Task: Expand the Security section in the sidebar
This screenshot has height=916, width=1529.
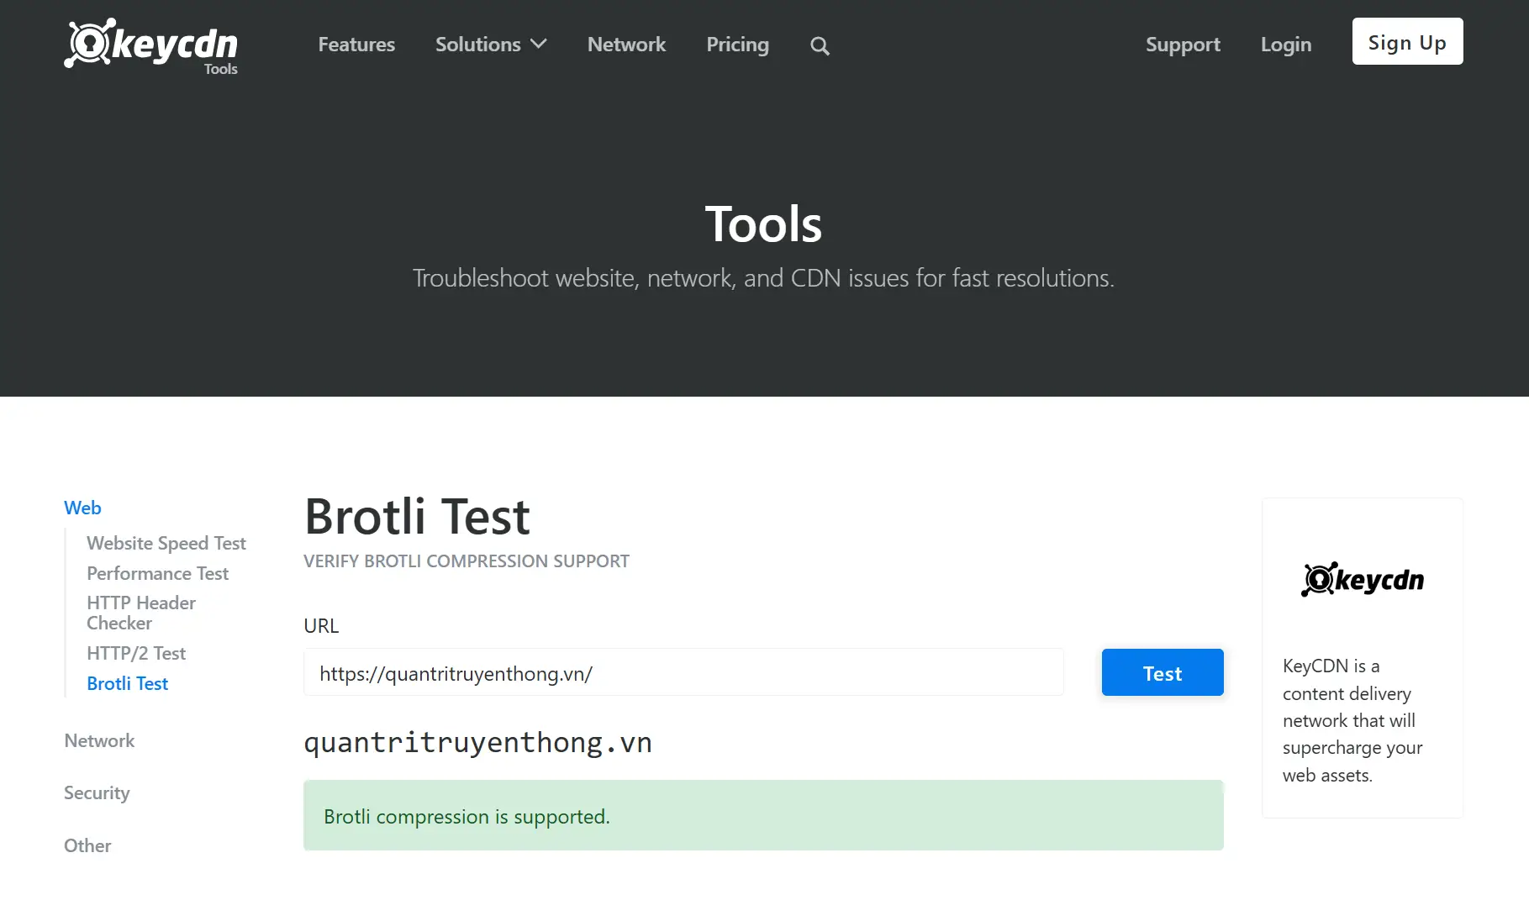Action: tap(96, 792)
